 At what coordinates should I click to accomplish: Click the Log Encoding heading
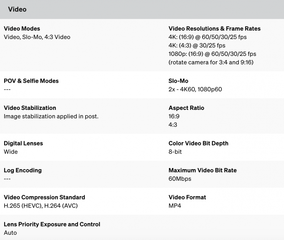coord(23,170)
